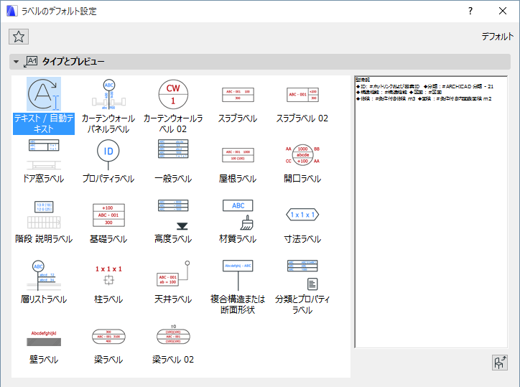
Task: Click the preview view button below the preview
Action: click(x=499, y=363)
